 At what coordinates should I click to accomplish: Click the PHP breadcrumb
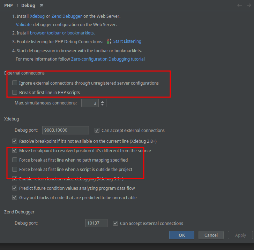click(8, 6)
